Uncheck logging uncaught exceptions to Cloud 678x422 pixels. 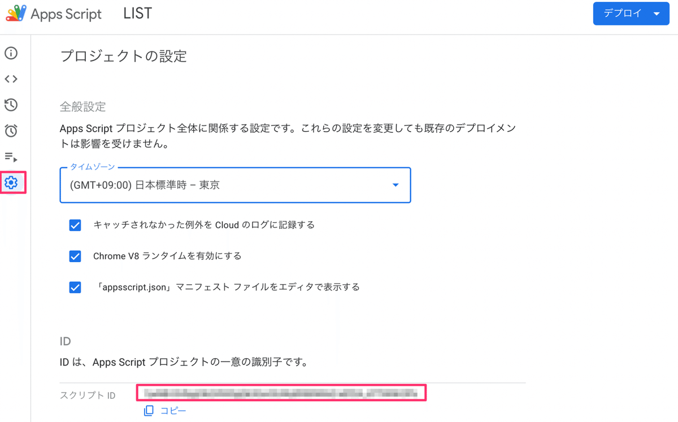pyautogui.click(x=75, y=225)
